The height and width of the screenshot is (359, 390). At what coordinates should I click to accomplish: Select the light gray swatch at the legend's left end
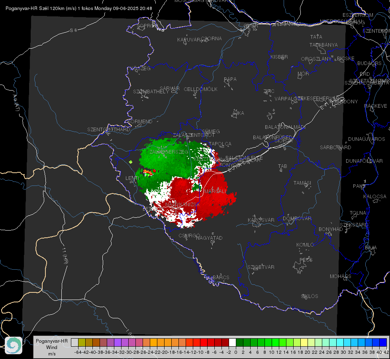pos(74,342)
